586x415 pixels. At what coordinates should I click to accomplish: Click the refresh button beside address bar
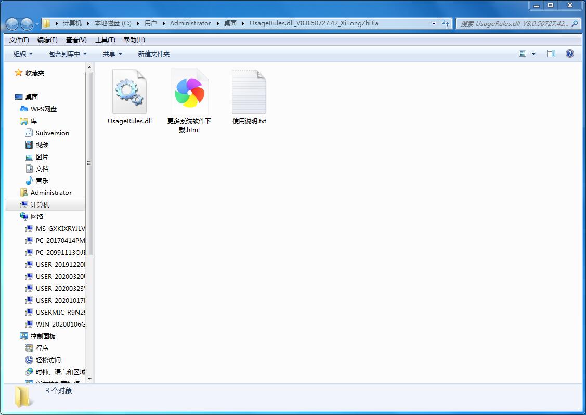coord(446,23)
